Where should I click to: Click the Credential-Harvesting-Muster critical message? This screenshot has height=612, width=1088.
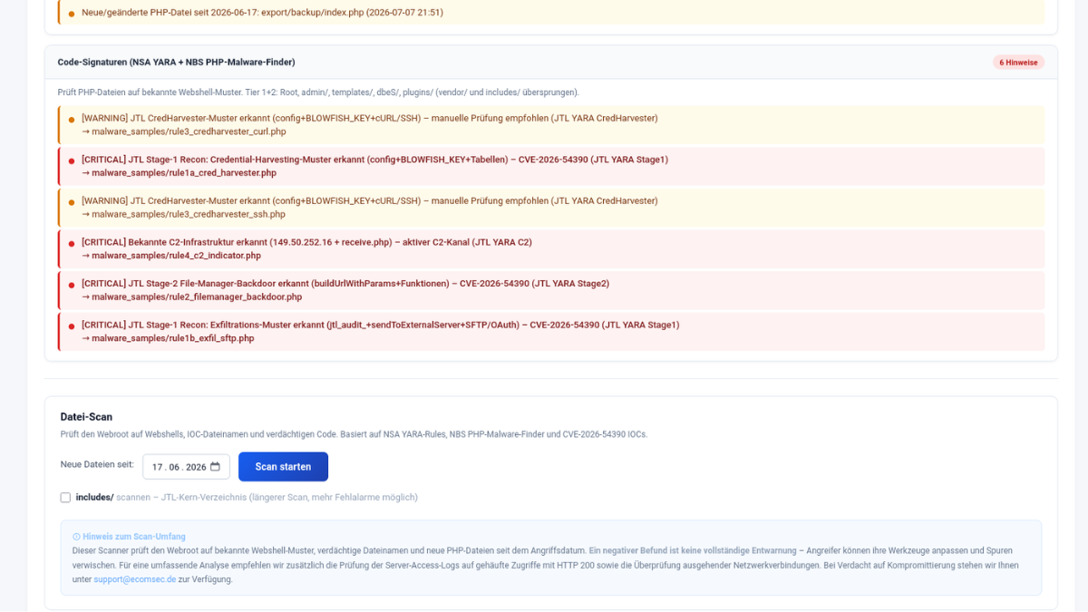point(374,160)
